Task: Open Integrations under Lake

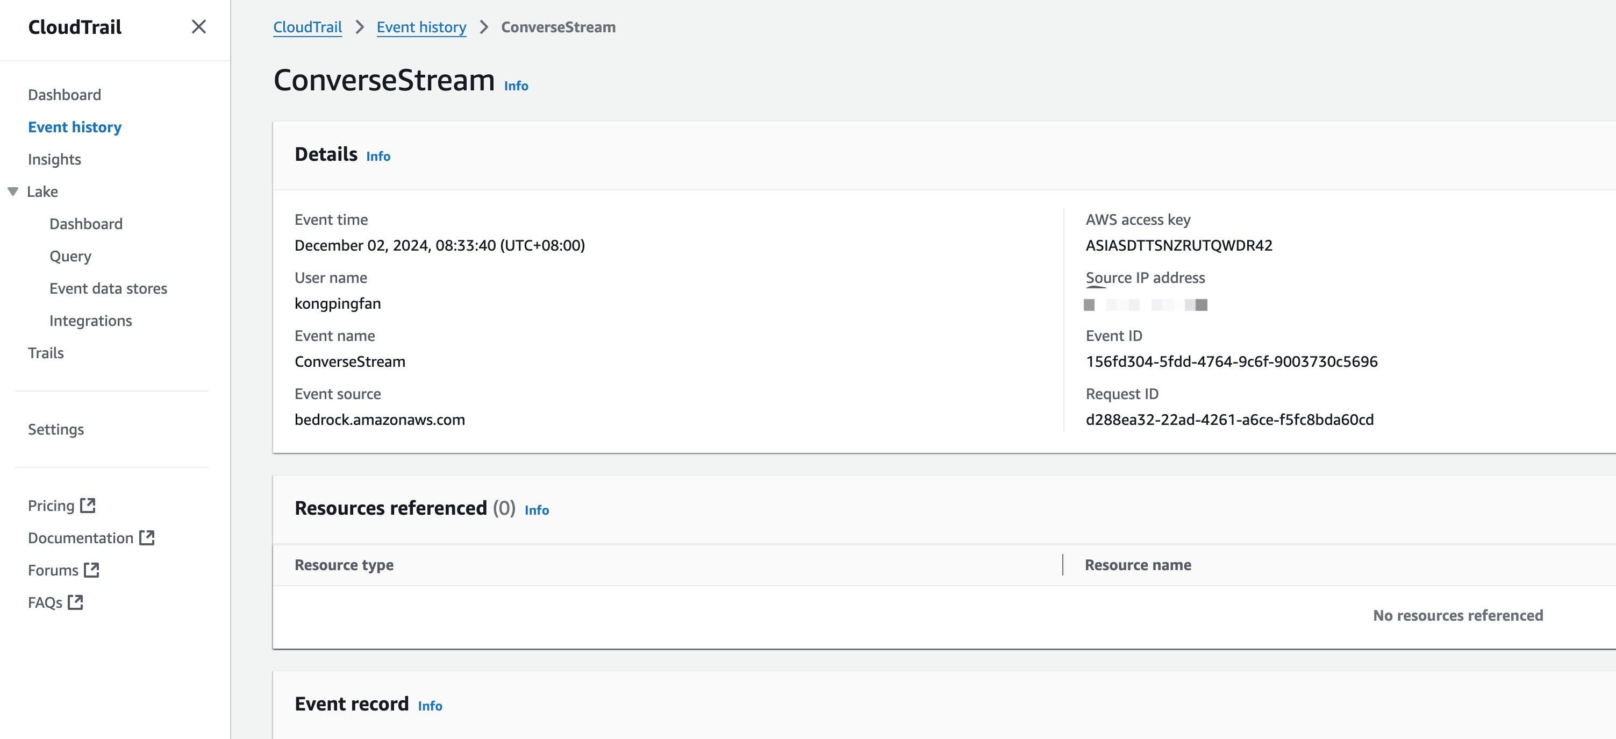Action: [x=90, y=321]
